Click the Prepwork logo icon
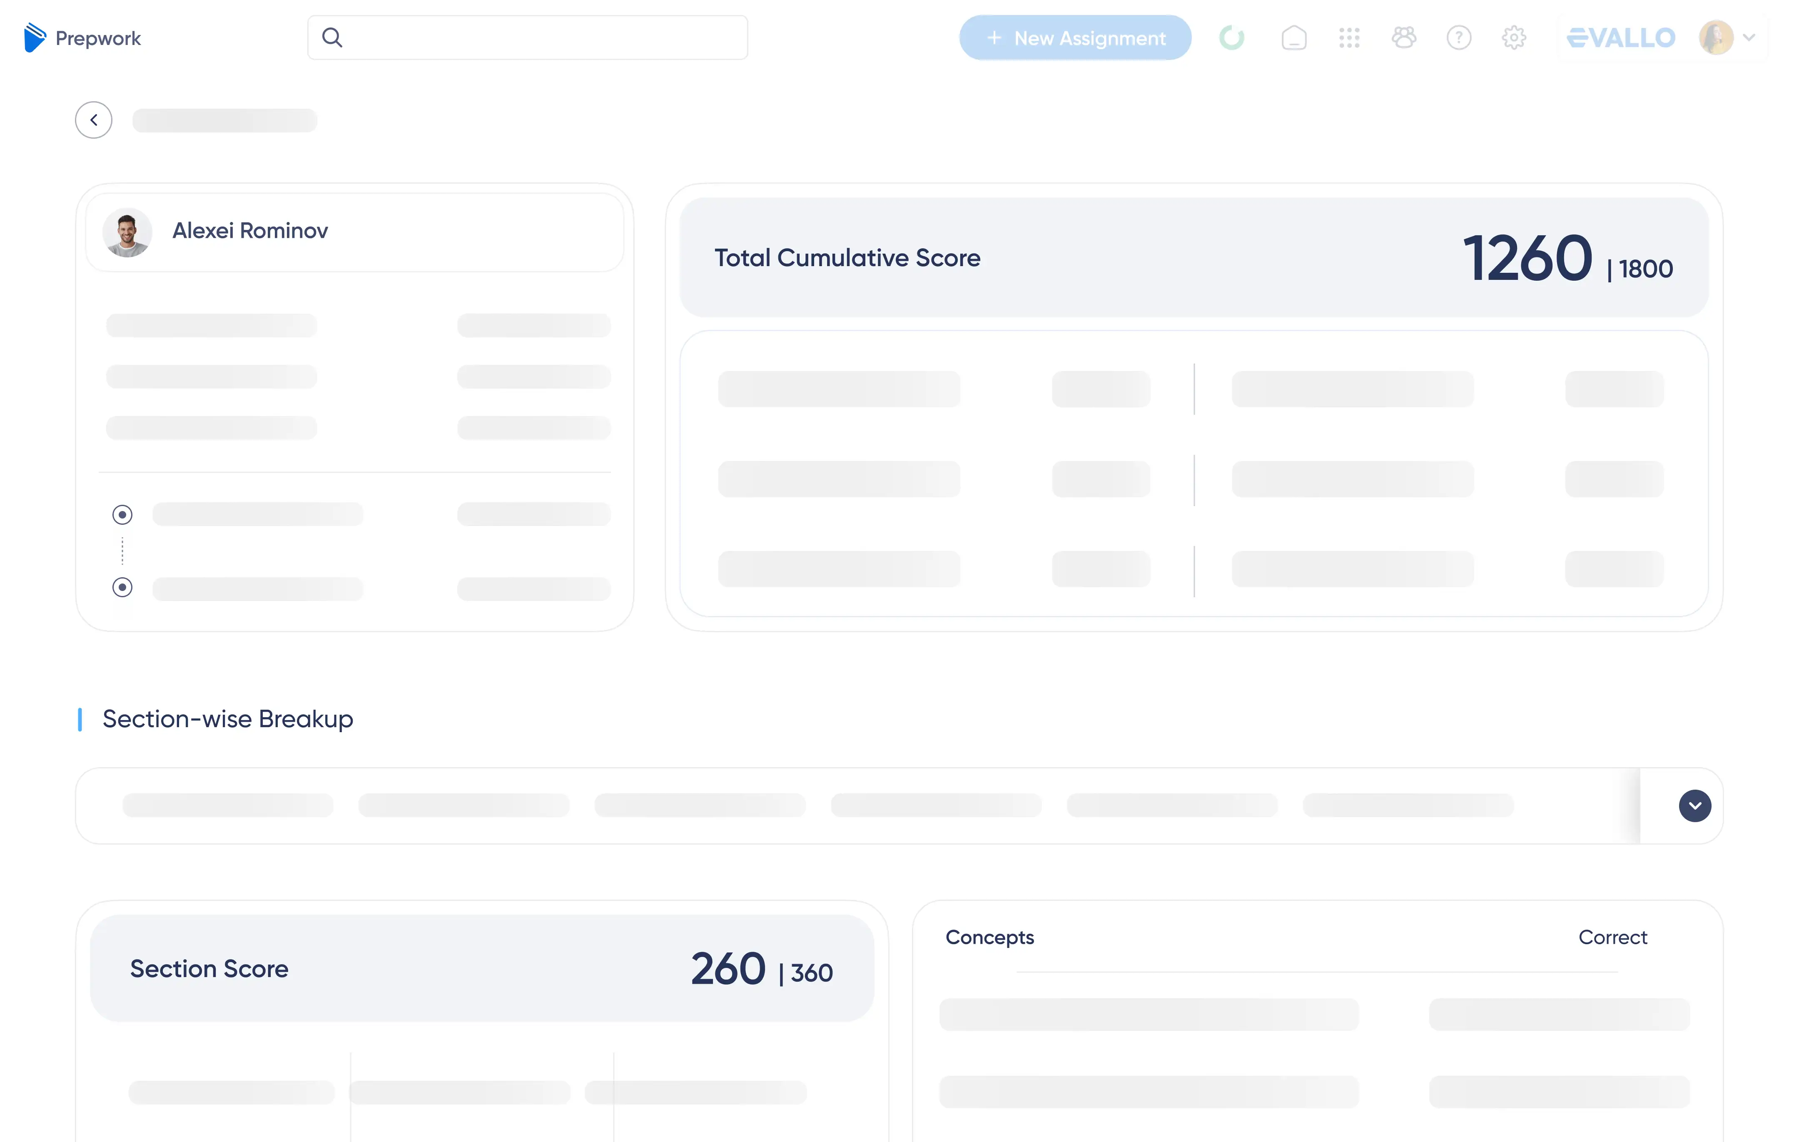 click(35, 37)
